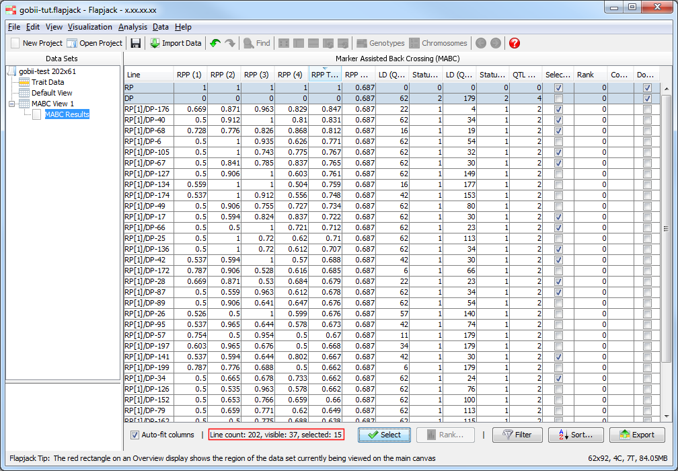Click the grey forward navigation arrow icon
Screen dimensions: 678x471
[496, 43]
